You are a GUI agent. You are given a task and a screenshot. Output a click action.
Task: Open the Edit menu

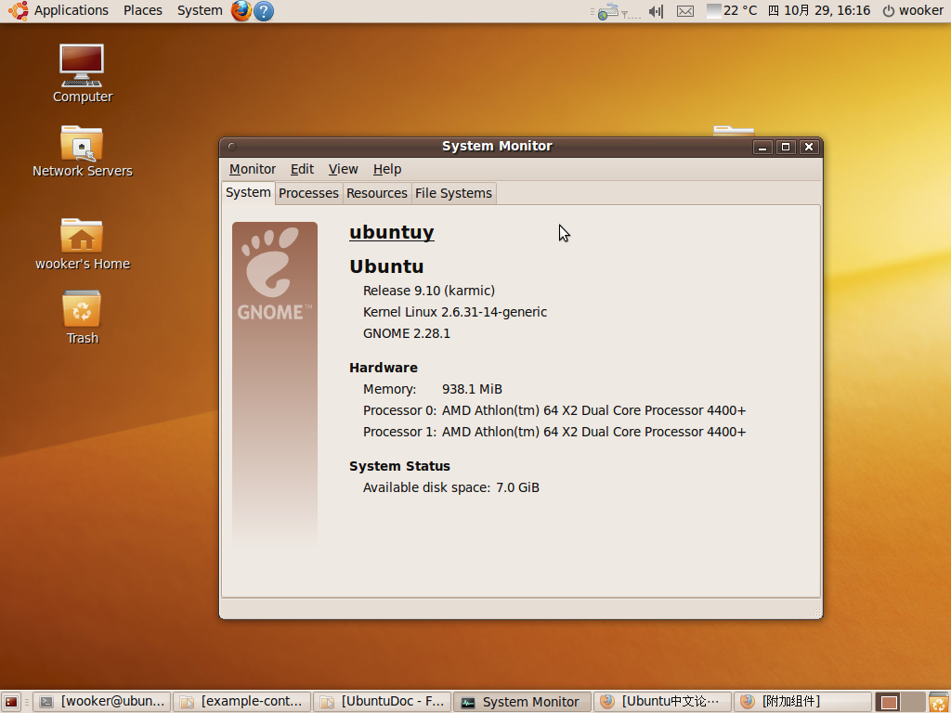pos(302,169)
